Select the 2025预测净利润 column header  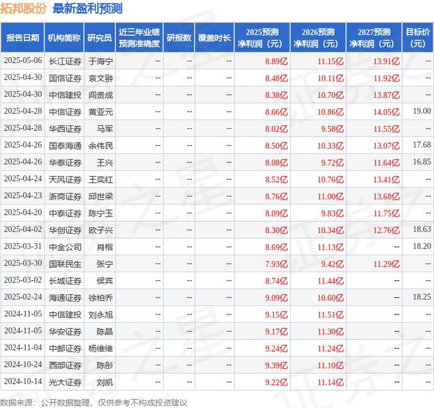click(262, 38)
